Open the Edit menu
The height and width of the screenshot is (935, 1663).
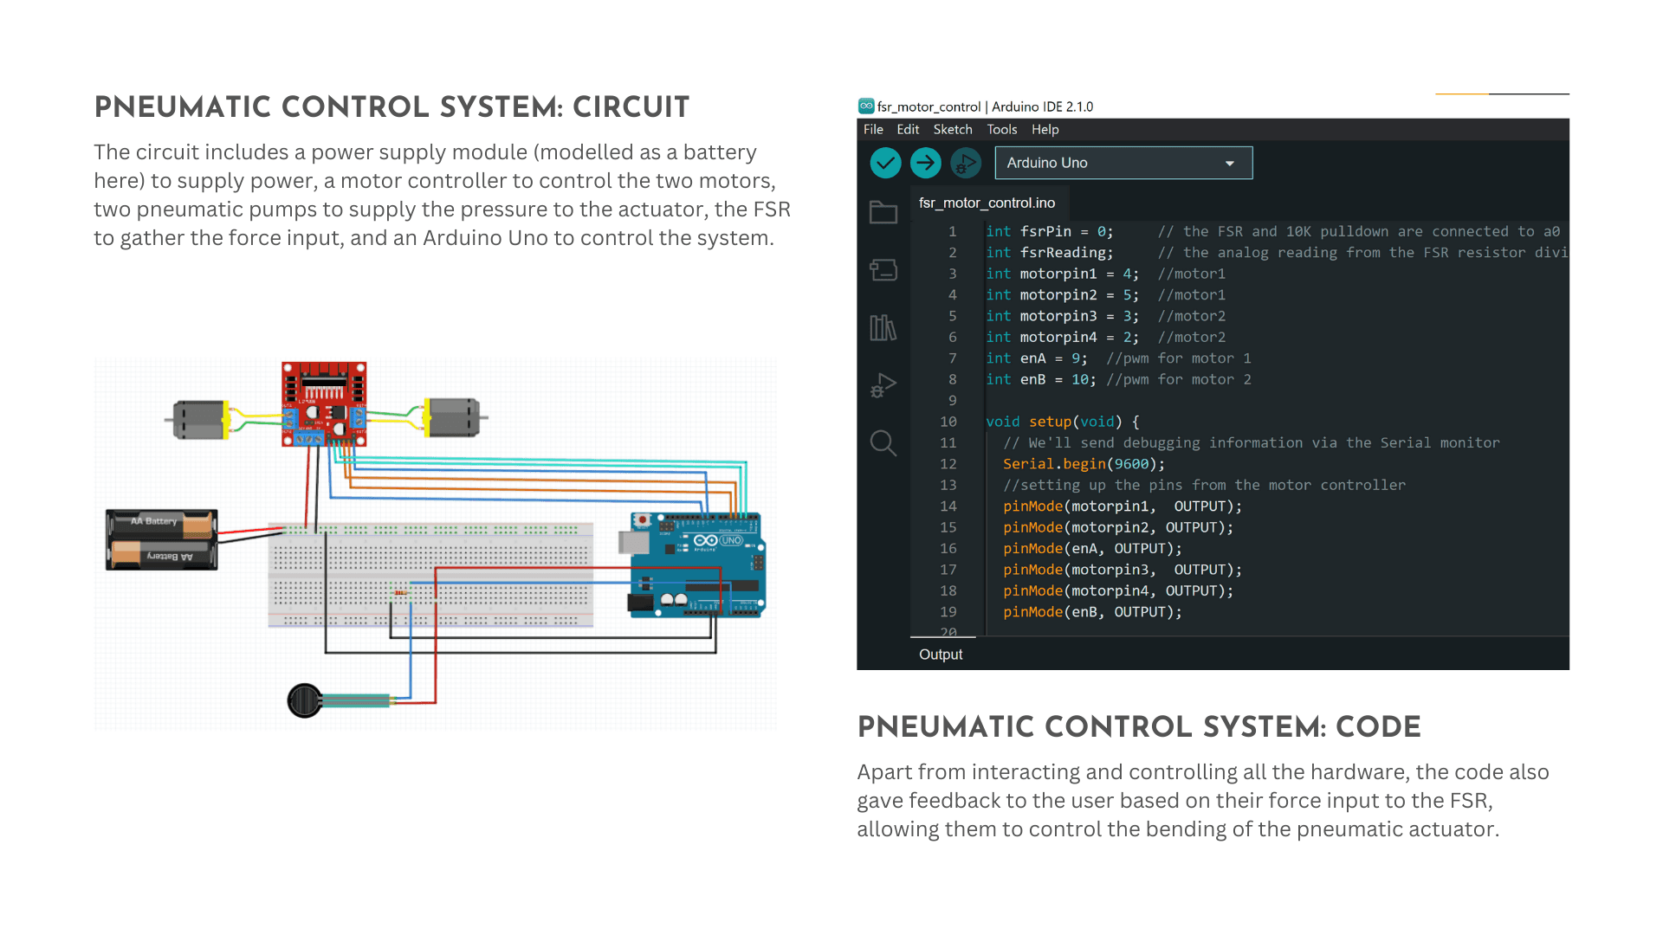point(908,129)
